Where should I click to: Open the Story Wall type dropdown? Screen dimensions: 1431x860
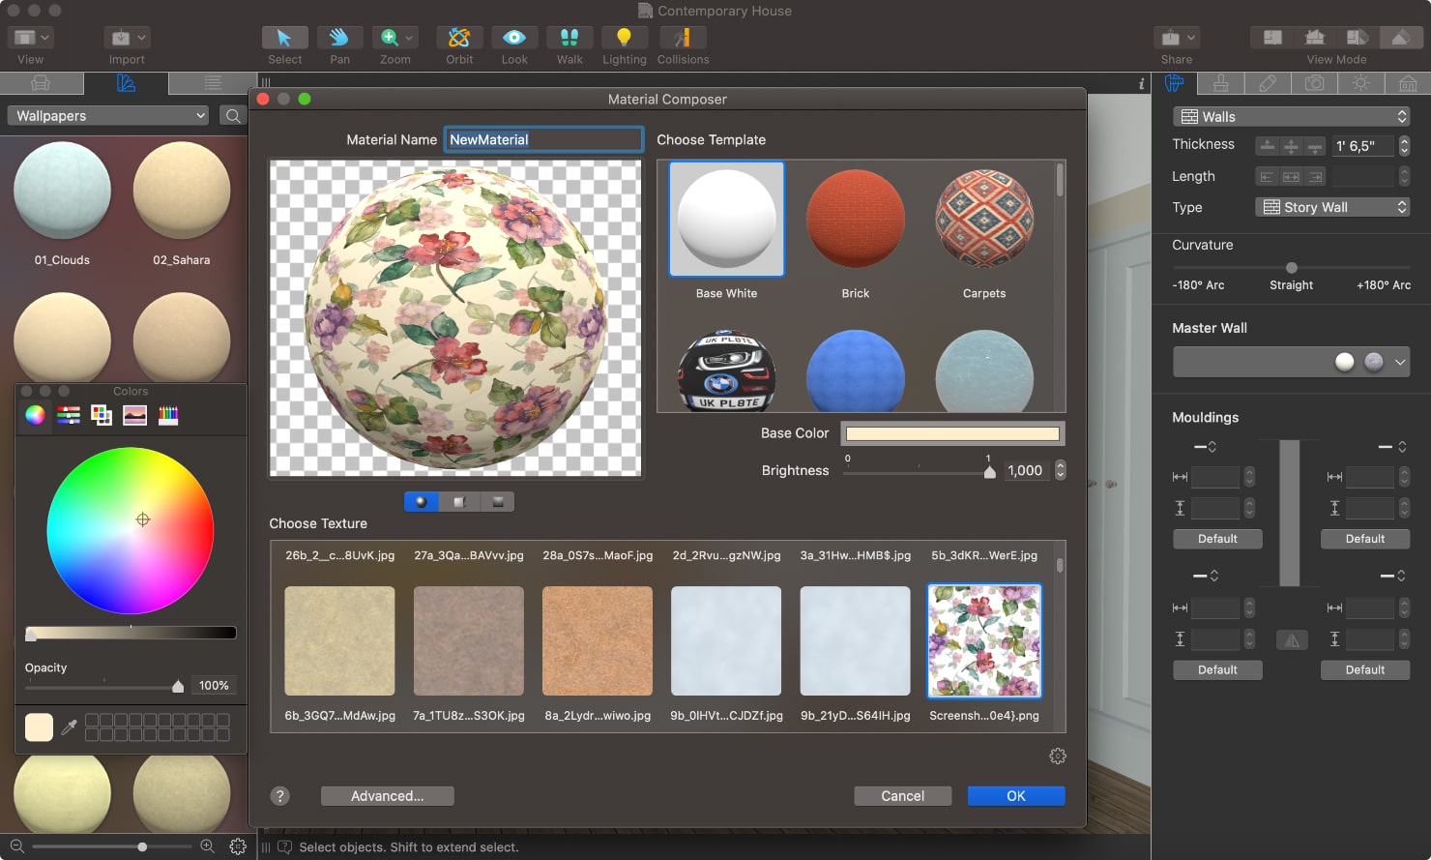pos(1332,206)
